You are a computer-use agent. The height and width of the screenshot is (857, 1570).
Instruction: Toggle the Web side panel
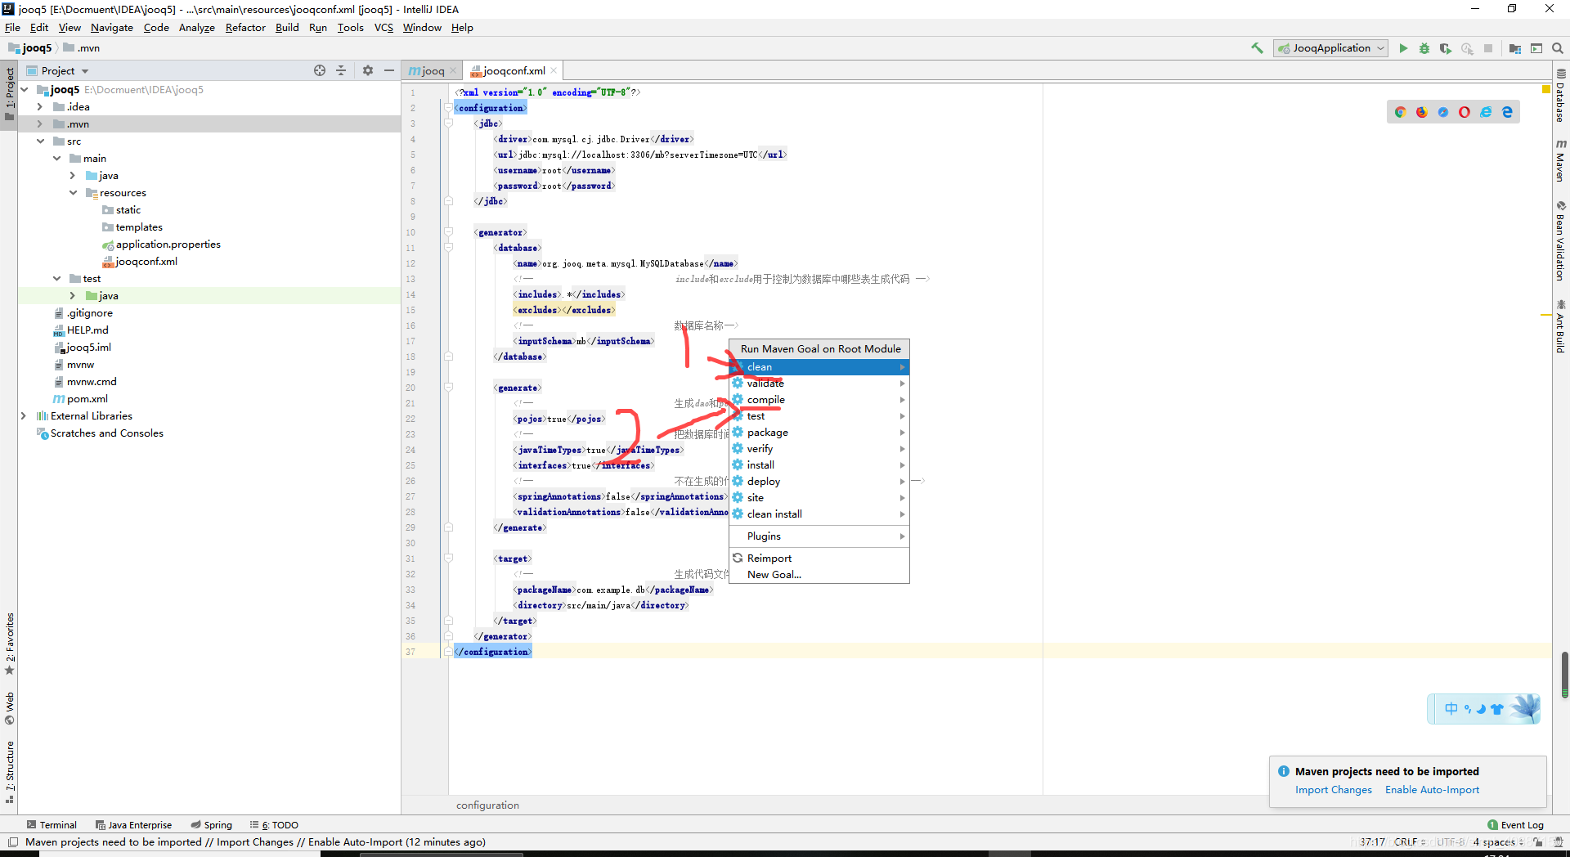[10, 708]
